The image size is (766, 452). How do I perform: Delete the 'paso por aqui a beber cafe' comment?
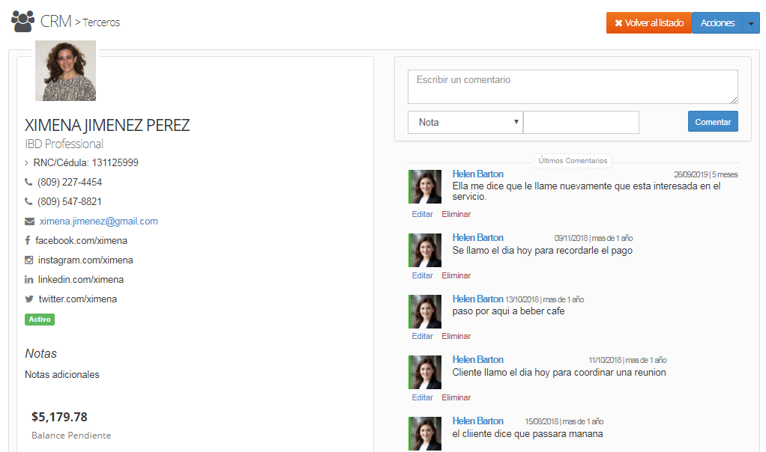[456, 336]
